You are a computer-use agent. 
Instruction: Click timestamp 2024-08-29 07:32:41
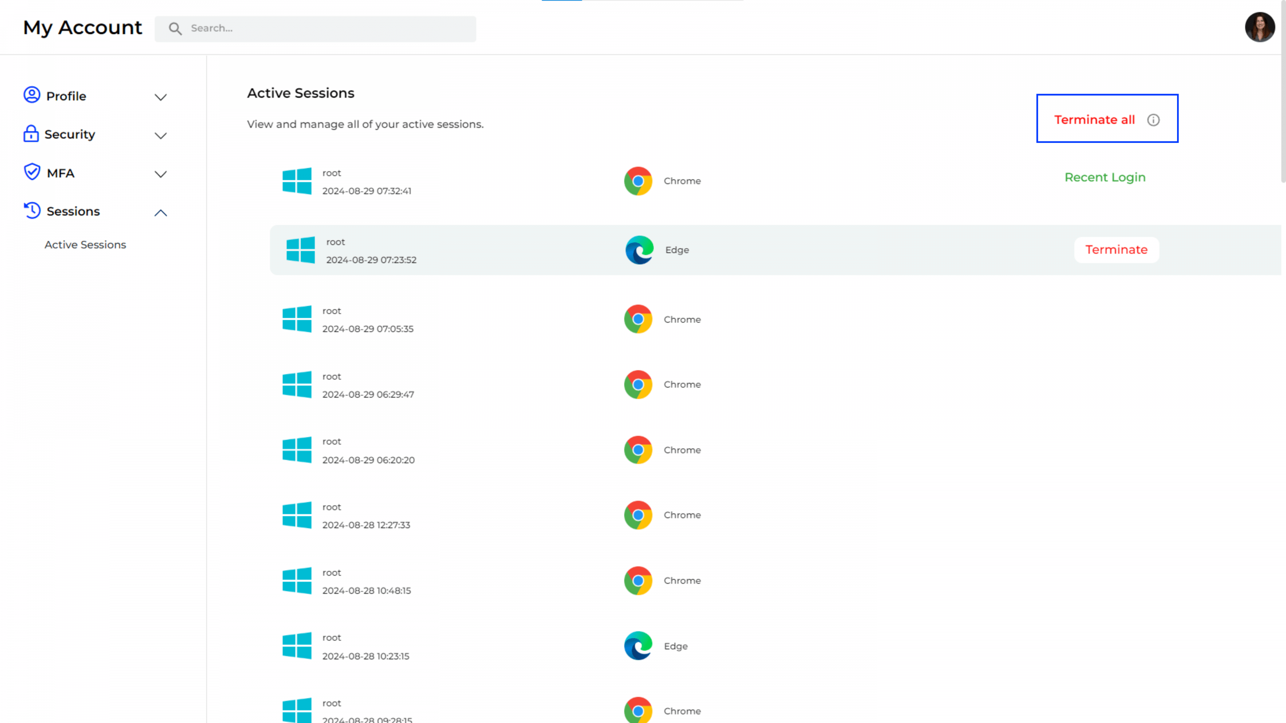coord(367,191)
